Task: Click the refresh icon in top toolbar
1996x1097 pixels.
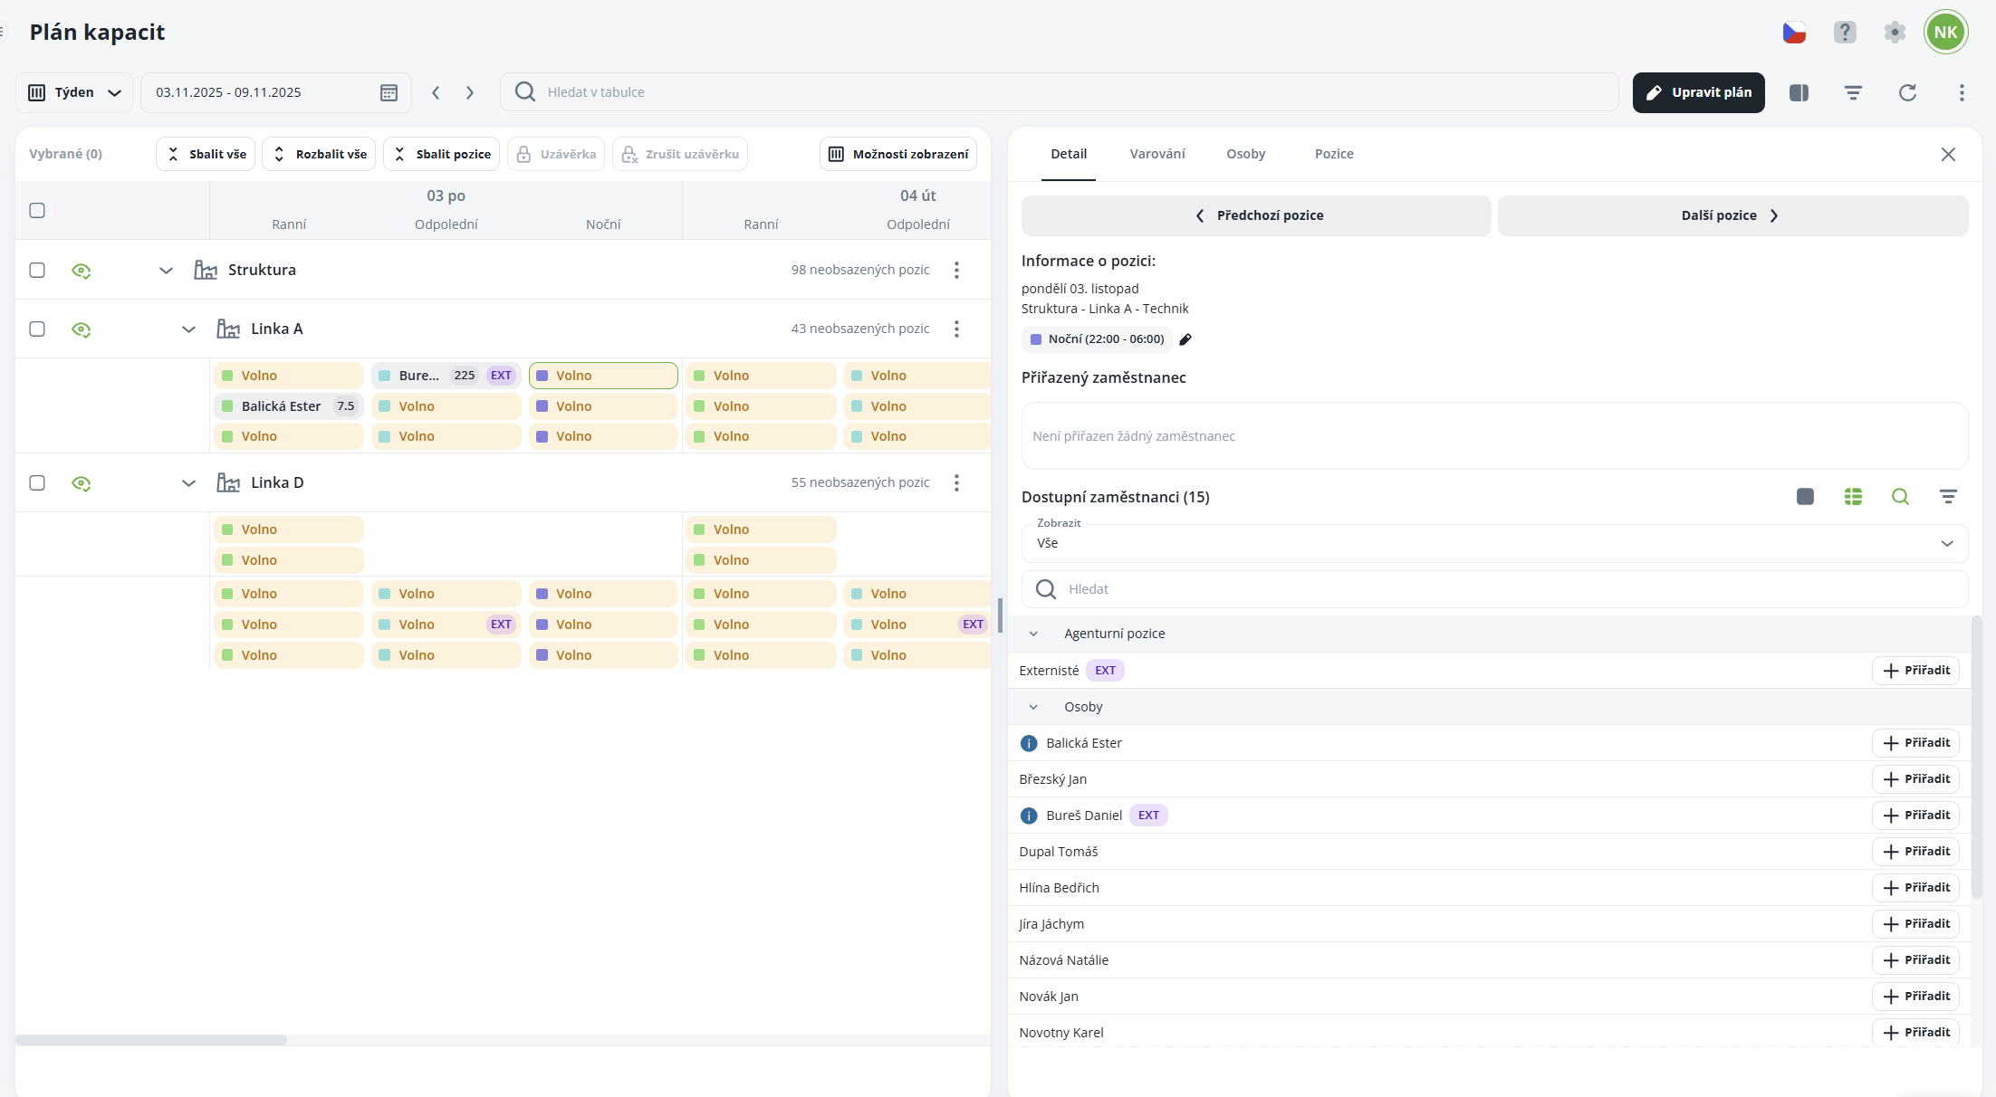Action: coord(1907,92)
